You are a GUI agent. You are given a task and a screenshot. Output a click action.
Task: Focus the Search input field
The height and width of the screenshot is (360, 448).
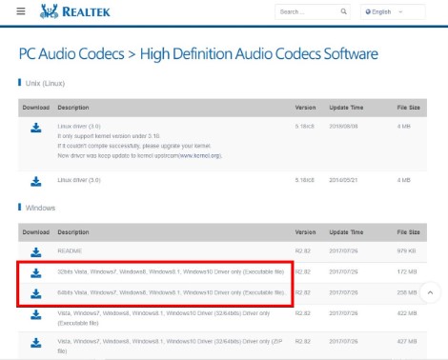pyautogui.click(x=313, y=11)
